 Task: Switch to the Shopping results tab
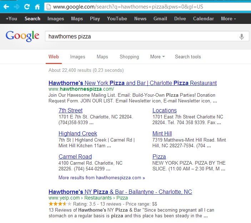coord(129,57)
